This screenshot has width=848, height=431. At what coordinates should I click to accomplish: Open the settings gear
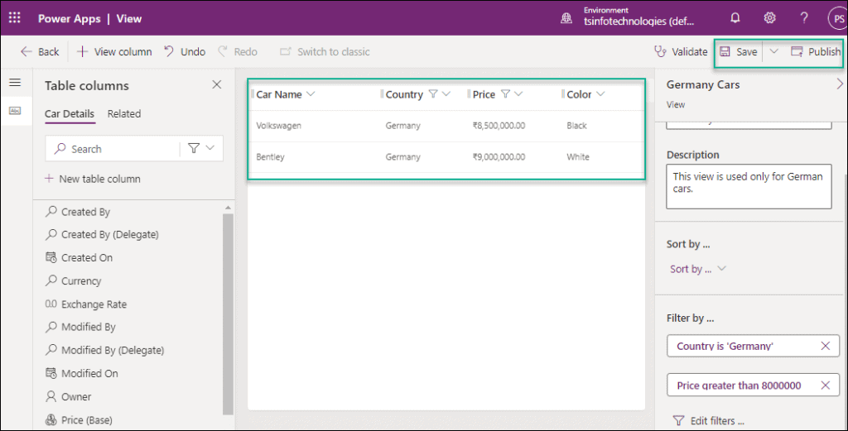pos(769,18)
